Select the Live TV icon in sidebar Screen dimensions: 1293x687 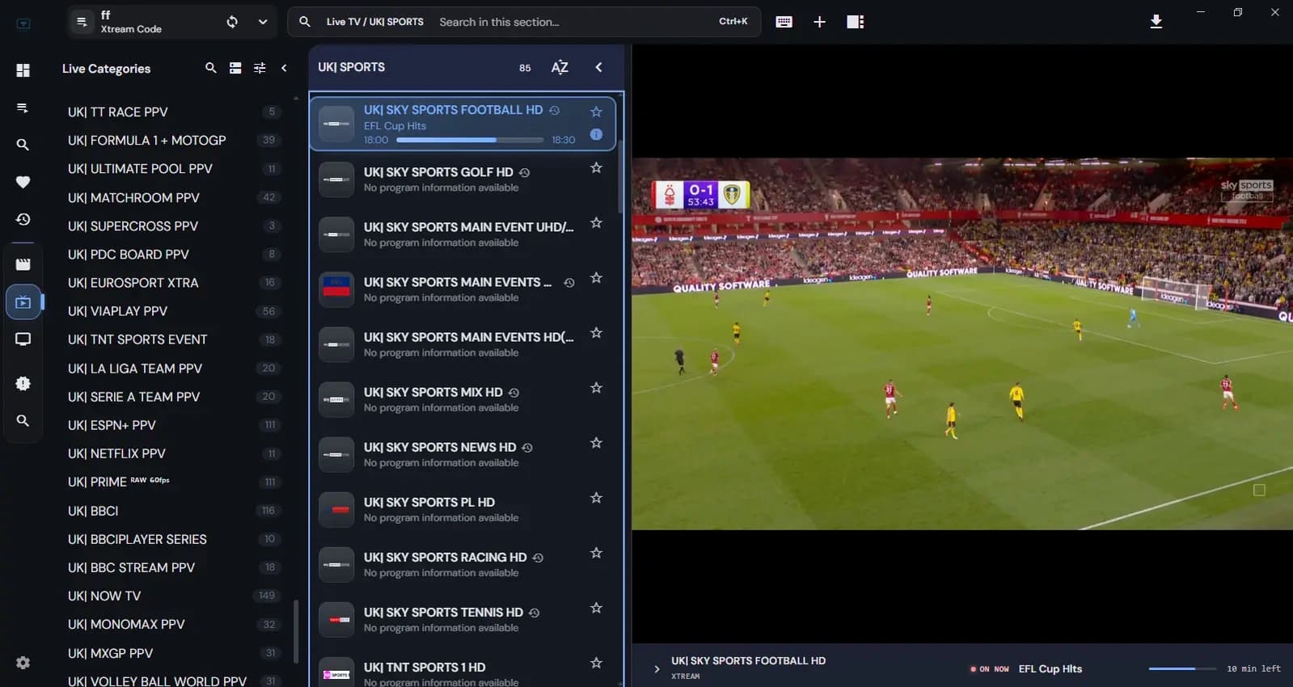(23, 302)
